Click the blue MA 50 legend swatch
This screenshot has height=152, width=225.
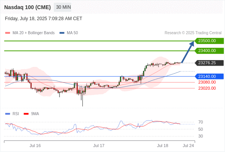point(62,33)
